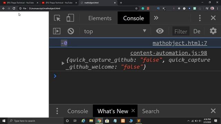Open the red extension icon
This screenshot has height=124, width=221.
point(148,8)
